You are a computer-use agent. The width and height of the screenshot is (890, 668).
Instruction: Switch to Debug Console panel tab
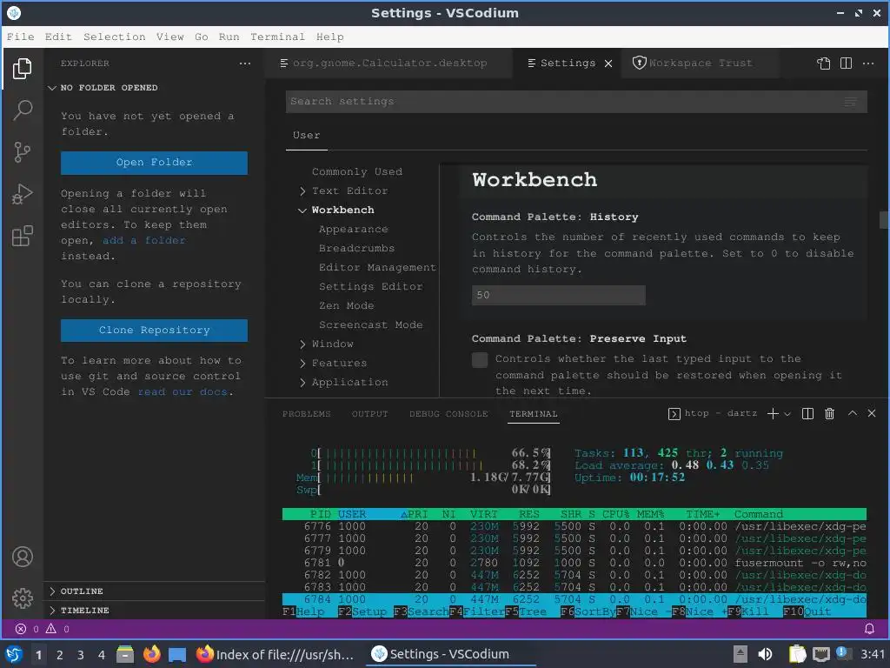(448, 414)
